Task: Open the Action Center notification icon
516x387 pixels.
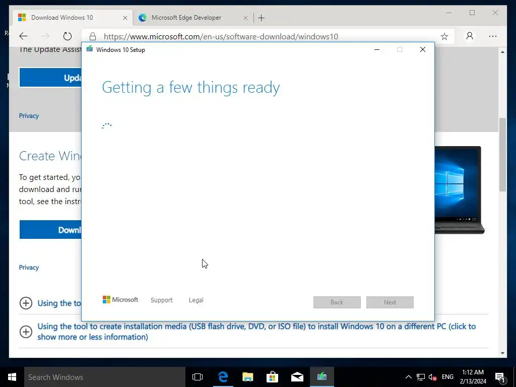Action: [x=500, y=377]
